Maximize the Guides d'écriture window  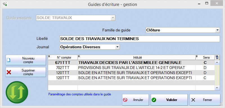(x=207, y=3)
